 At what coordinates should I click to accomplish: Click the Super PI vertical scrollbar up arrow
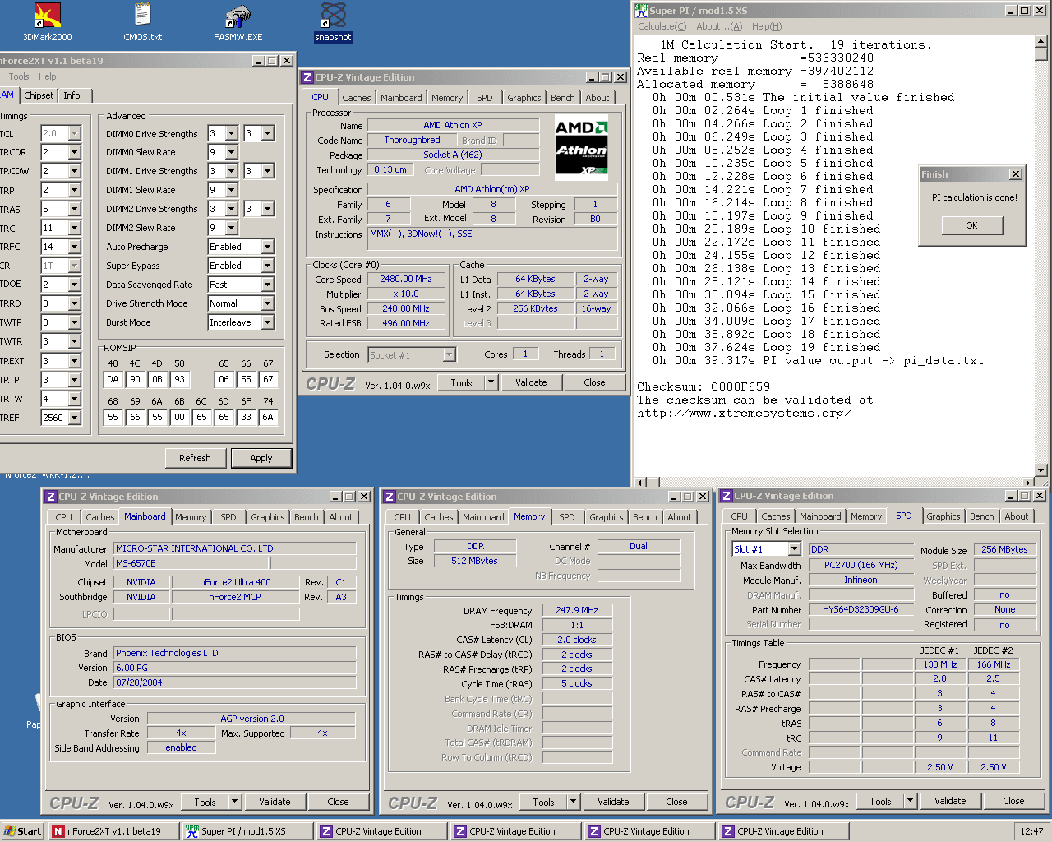(1041, 41)
